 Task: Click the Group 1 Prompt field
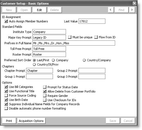pos(39,77)
